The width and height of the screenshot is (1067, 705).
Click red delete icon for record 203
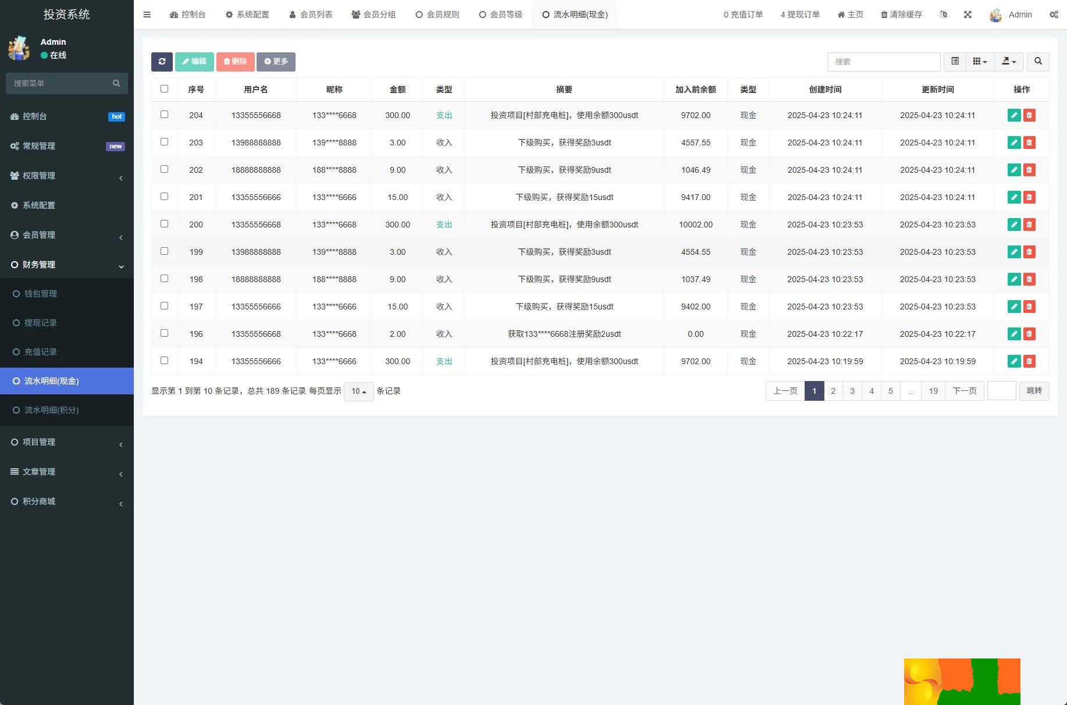(1029, 143)
